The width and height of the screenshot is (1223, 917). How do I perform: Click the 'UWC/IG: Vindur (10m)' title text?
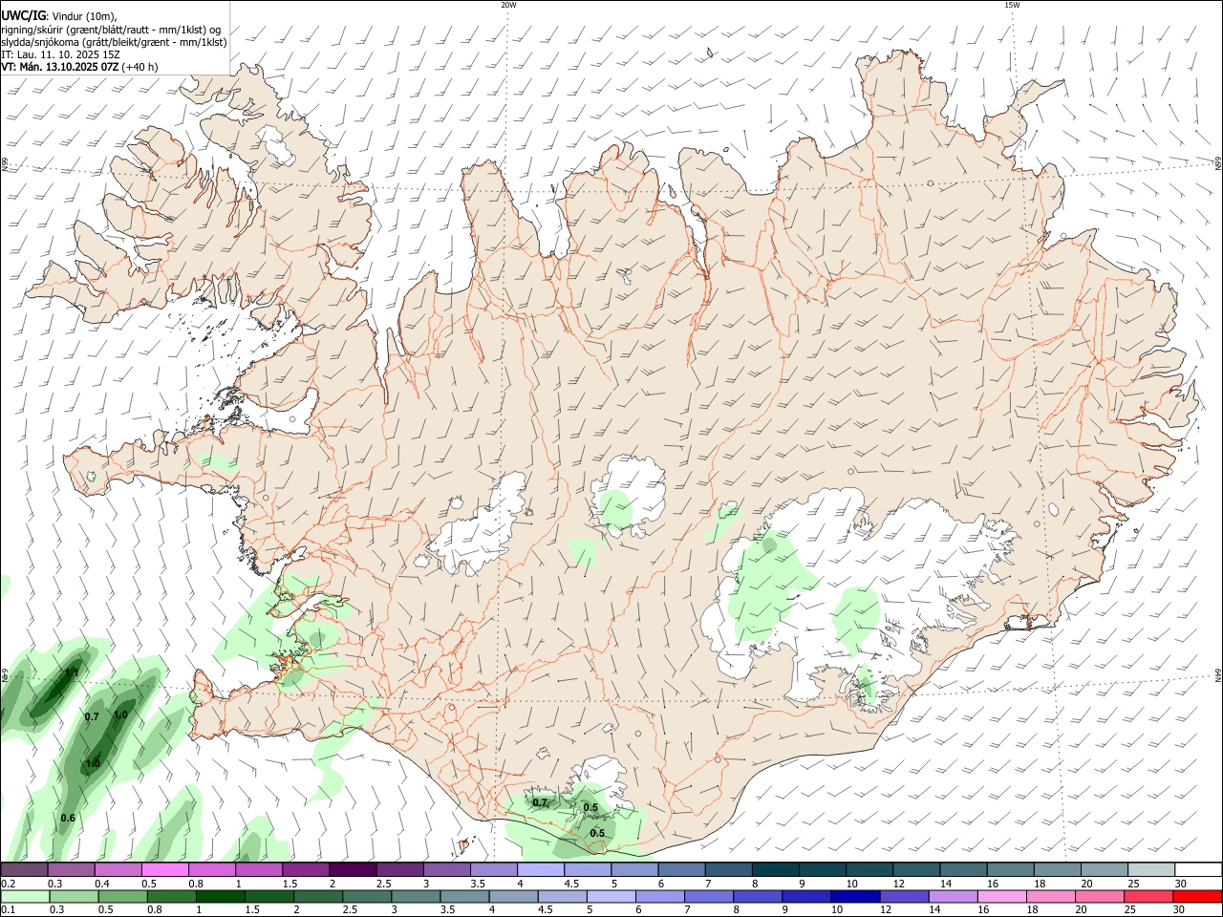[59, 16]
